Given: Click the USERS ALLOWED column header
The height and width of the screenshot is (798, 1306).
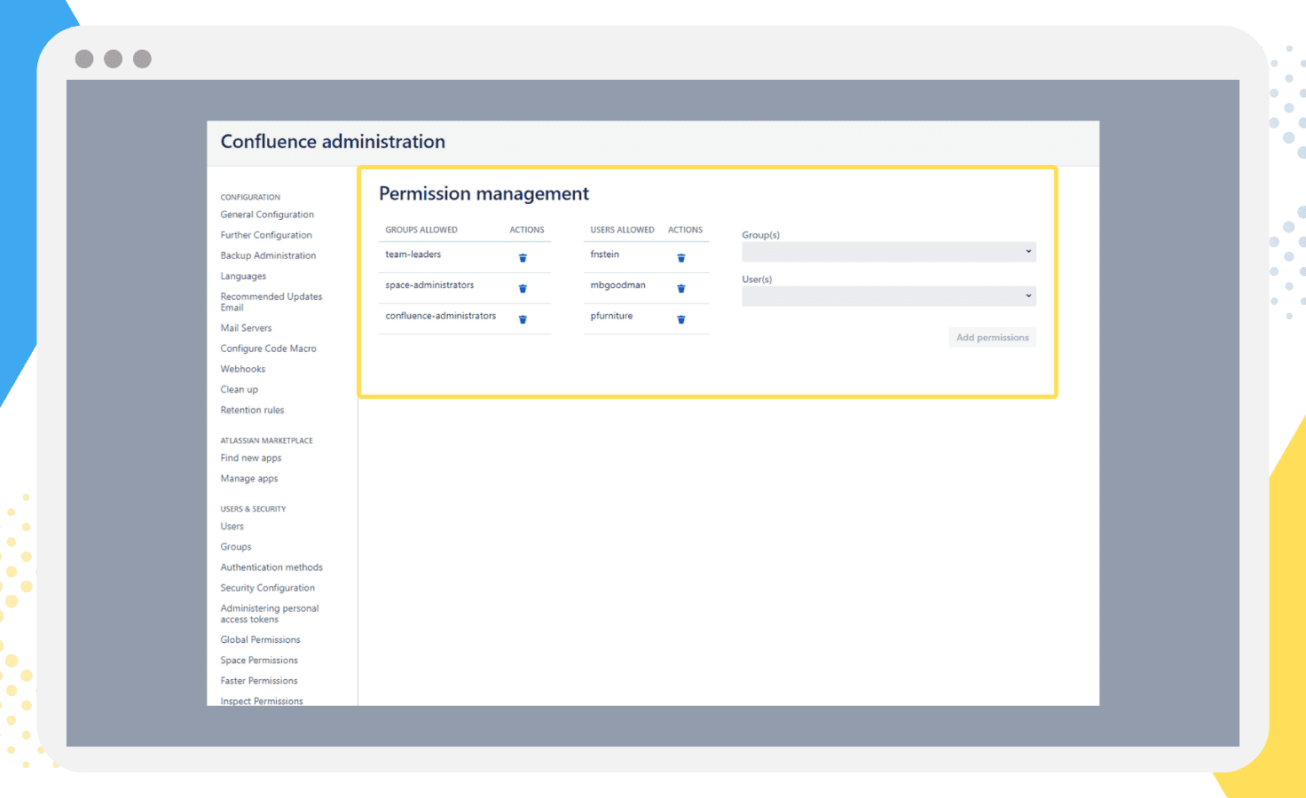Looking at the screenshot, I should click(x=622, y=230).
